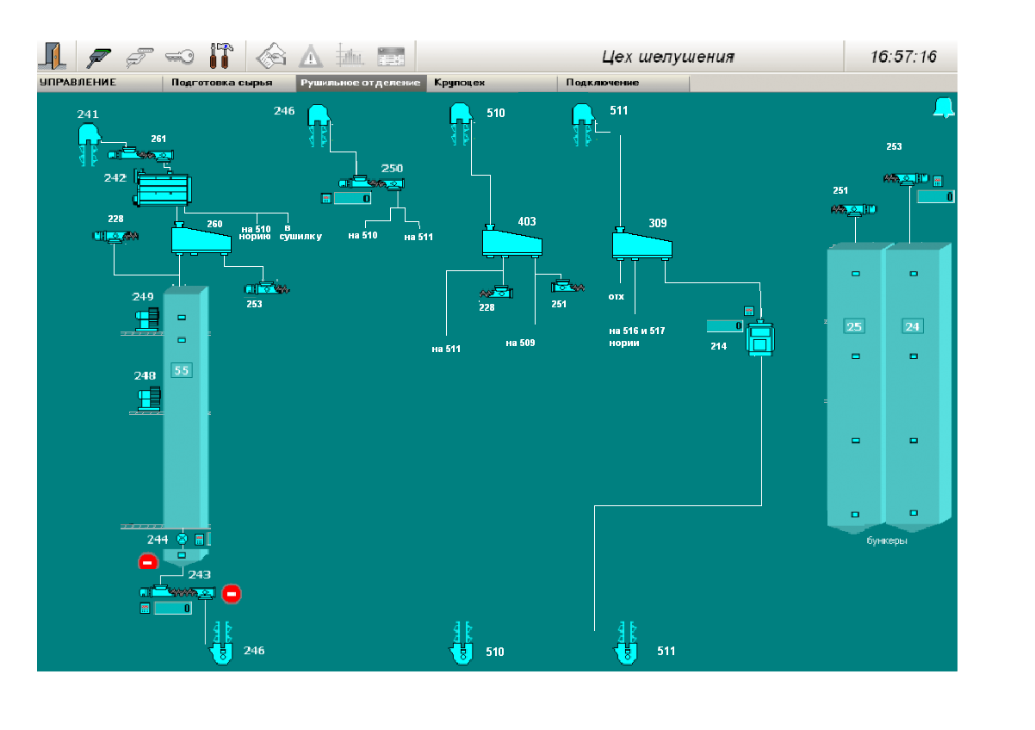This screenshot has height=730, width=1035.
Task: Open the key access icon in the toolbar
Action: click(x=180, y=57)
